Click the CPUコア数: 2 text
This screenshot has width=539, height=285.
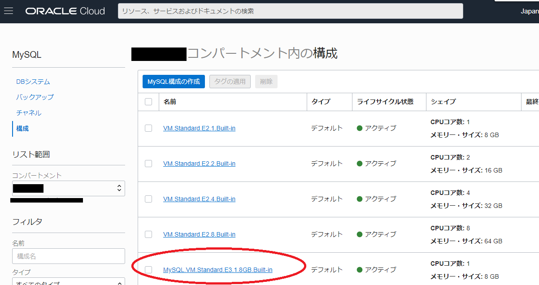click(x=450, y=157)
